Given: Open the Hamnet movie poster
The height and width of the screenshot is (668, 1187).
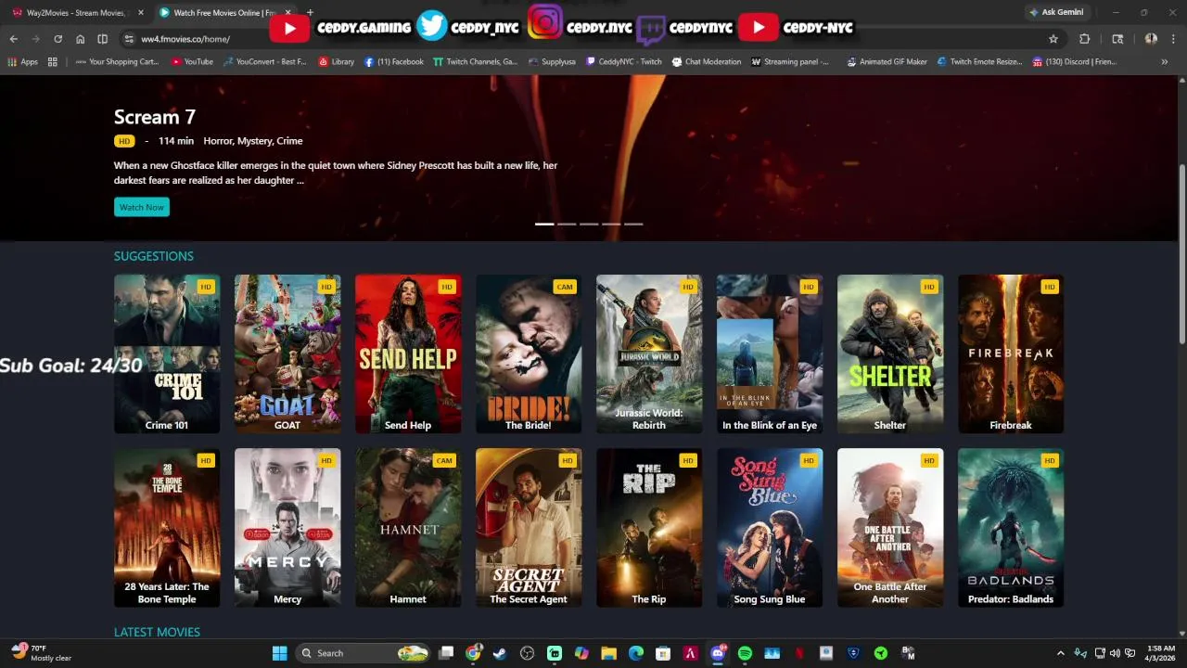Looking at the screenshot, I should coord(408,528).
